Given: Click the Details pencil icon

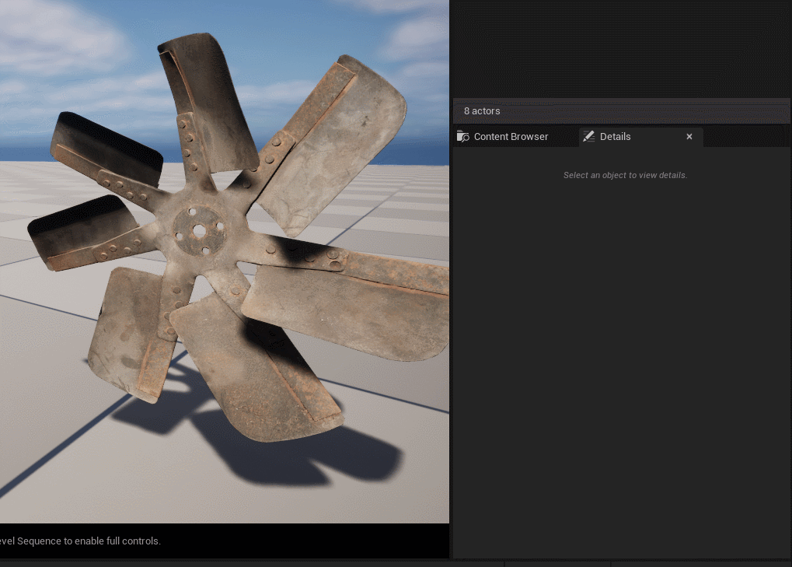Looking at the screenshot, I should (588, 136).
